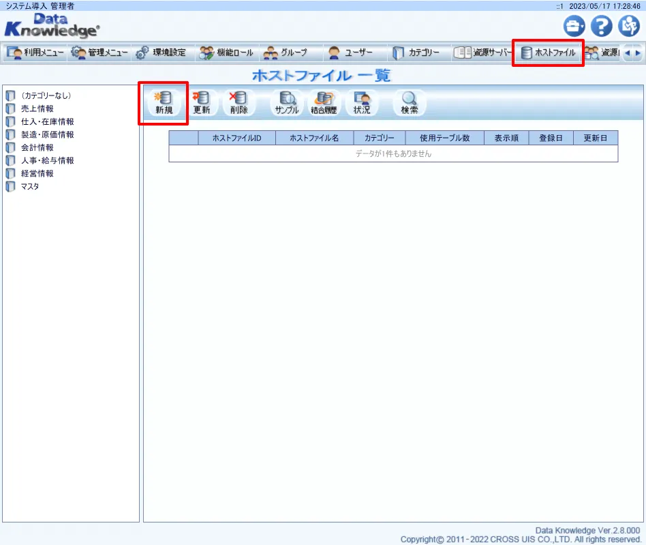Select the 売上情報 category
The image size is (646, 545).
(37, 108)
